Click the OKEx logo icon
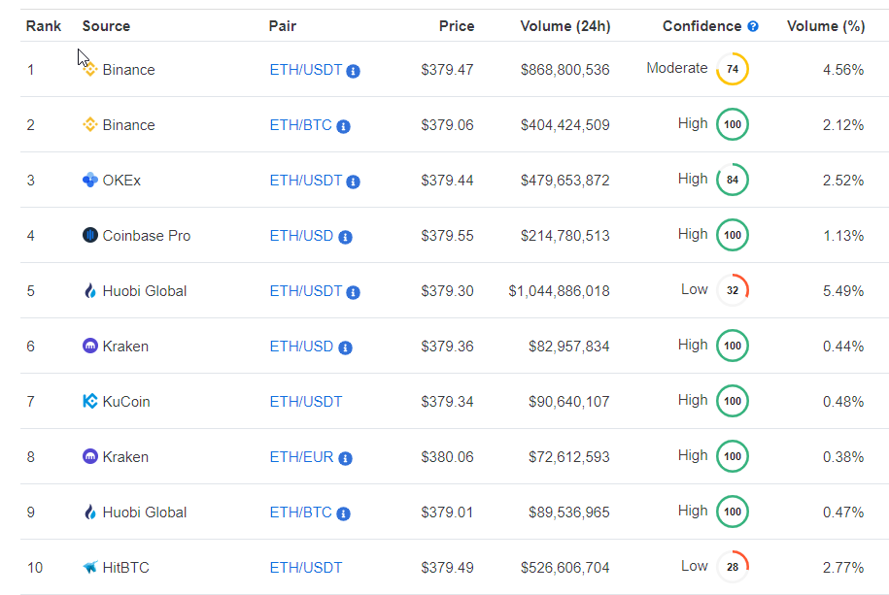 pyautogui.click(x=90, y=180)
